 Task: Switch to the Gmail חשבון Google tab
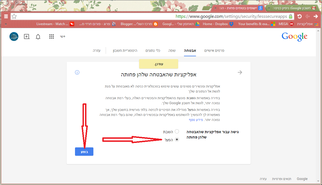(x=292, y=8)
